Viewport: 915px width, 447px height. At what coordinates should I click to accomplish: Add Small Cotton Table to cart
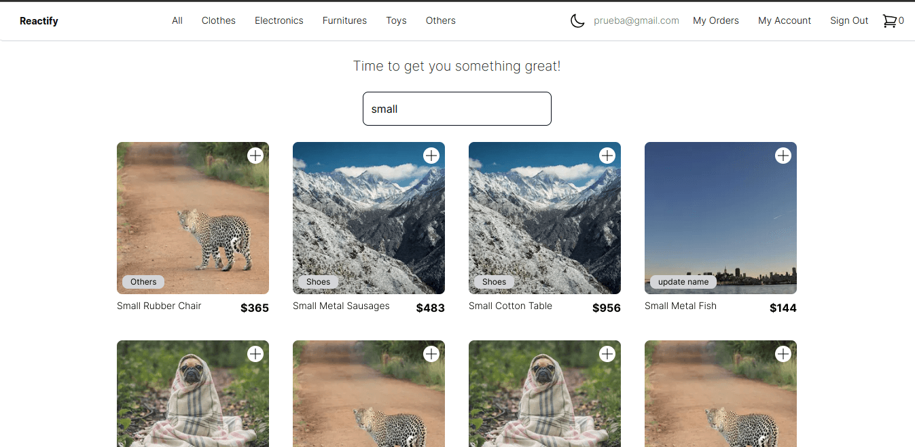click(607, 156)
